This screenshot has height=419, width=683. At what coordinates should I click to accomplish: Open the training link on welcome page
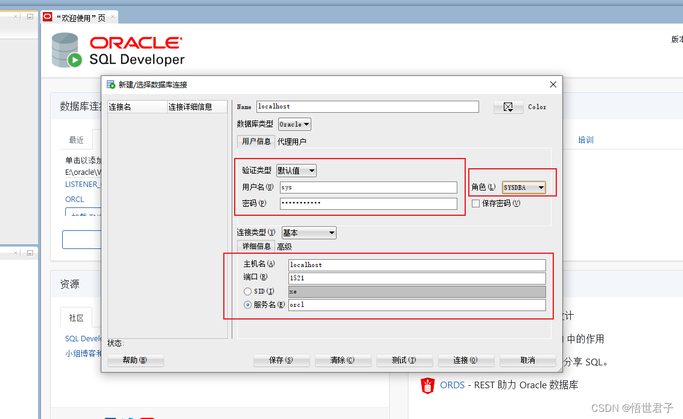pyautogui.click(x=586, y=140)
